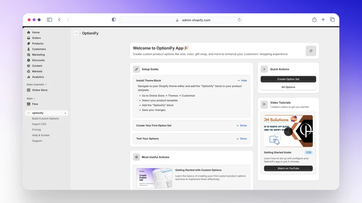Screen dimensions: 362x203
Task: Click the Online Store icon
Action: point(29,90)
